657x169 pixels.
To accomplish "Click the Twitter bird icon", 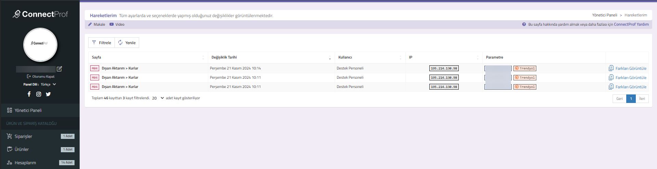I will tap(48, 94).
